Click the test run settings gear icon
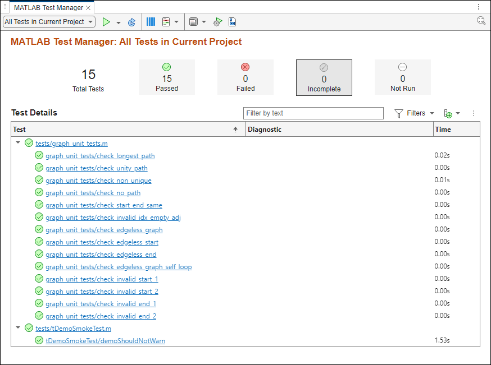491x365 pixels. click(217, 22)
